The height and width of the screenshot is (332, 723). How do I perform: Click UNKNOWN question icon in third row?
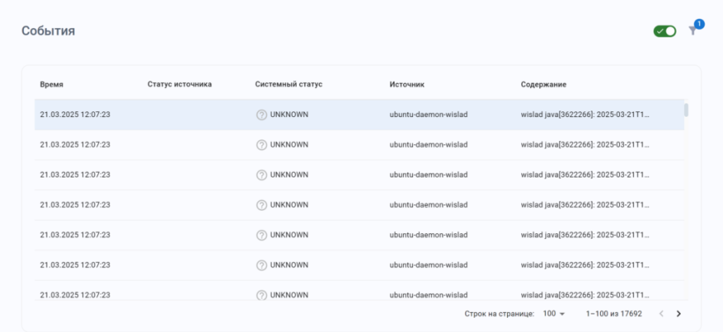point(262,175)
